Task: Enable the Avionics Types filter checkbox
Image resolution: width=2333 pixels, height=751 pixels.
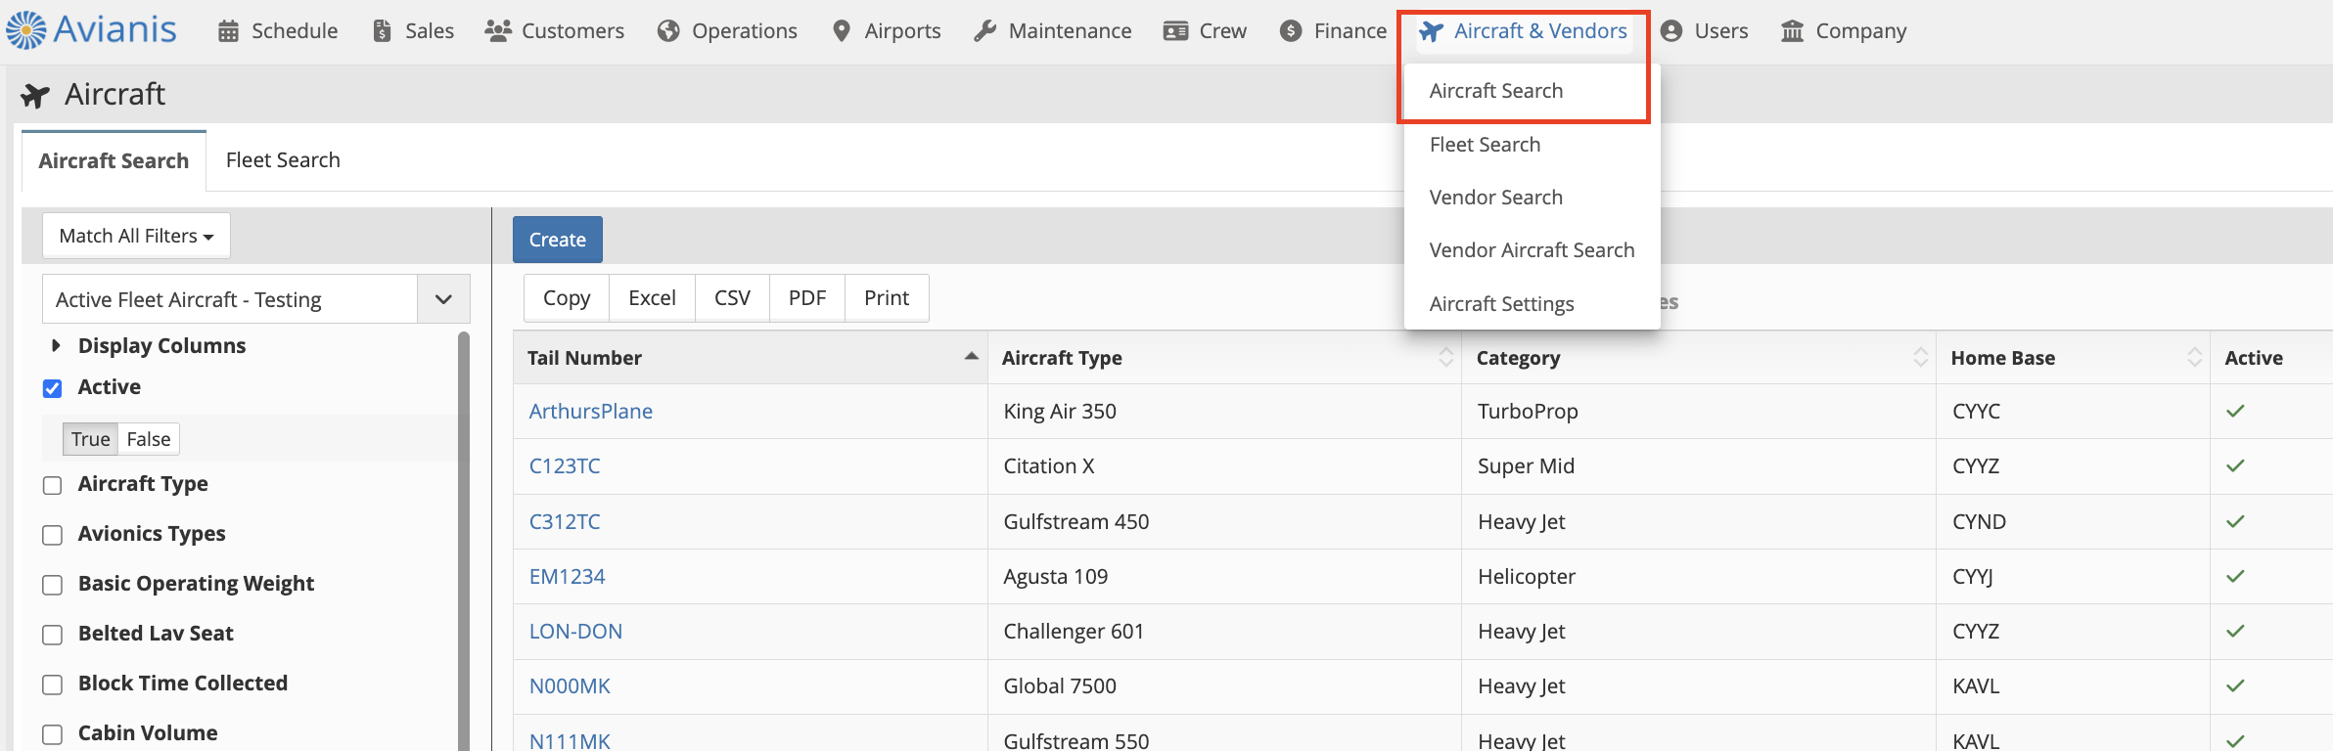Action: point(53,535)
